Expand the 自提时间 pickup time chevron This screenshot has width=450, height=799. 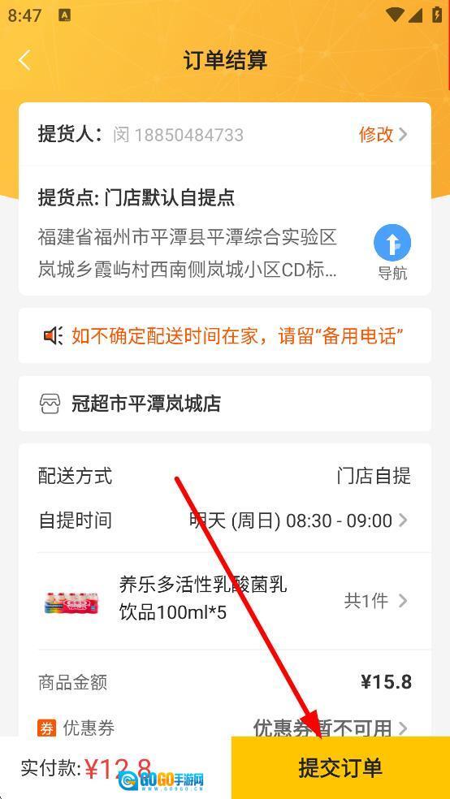click(403, 520)
